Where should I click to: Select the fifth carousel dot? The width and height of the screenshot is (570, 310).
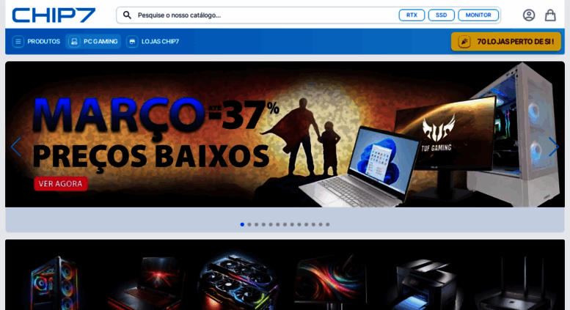pos(271,224)
